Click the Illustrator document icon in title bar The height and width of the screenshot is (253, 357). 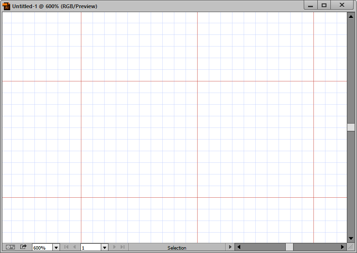pyautogui.click(x=6, y=6)
